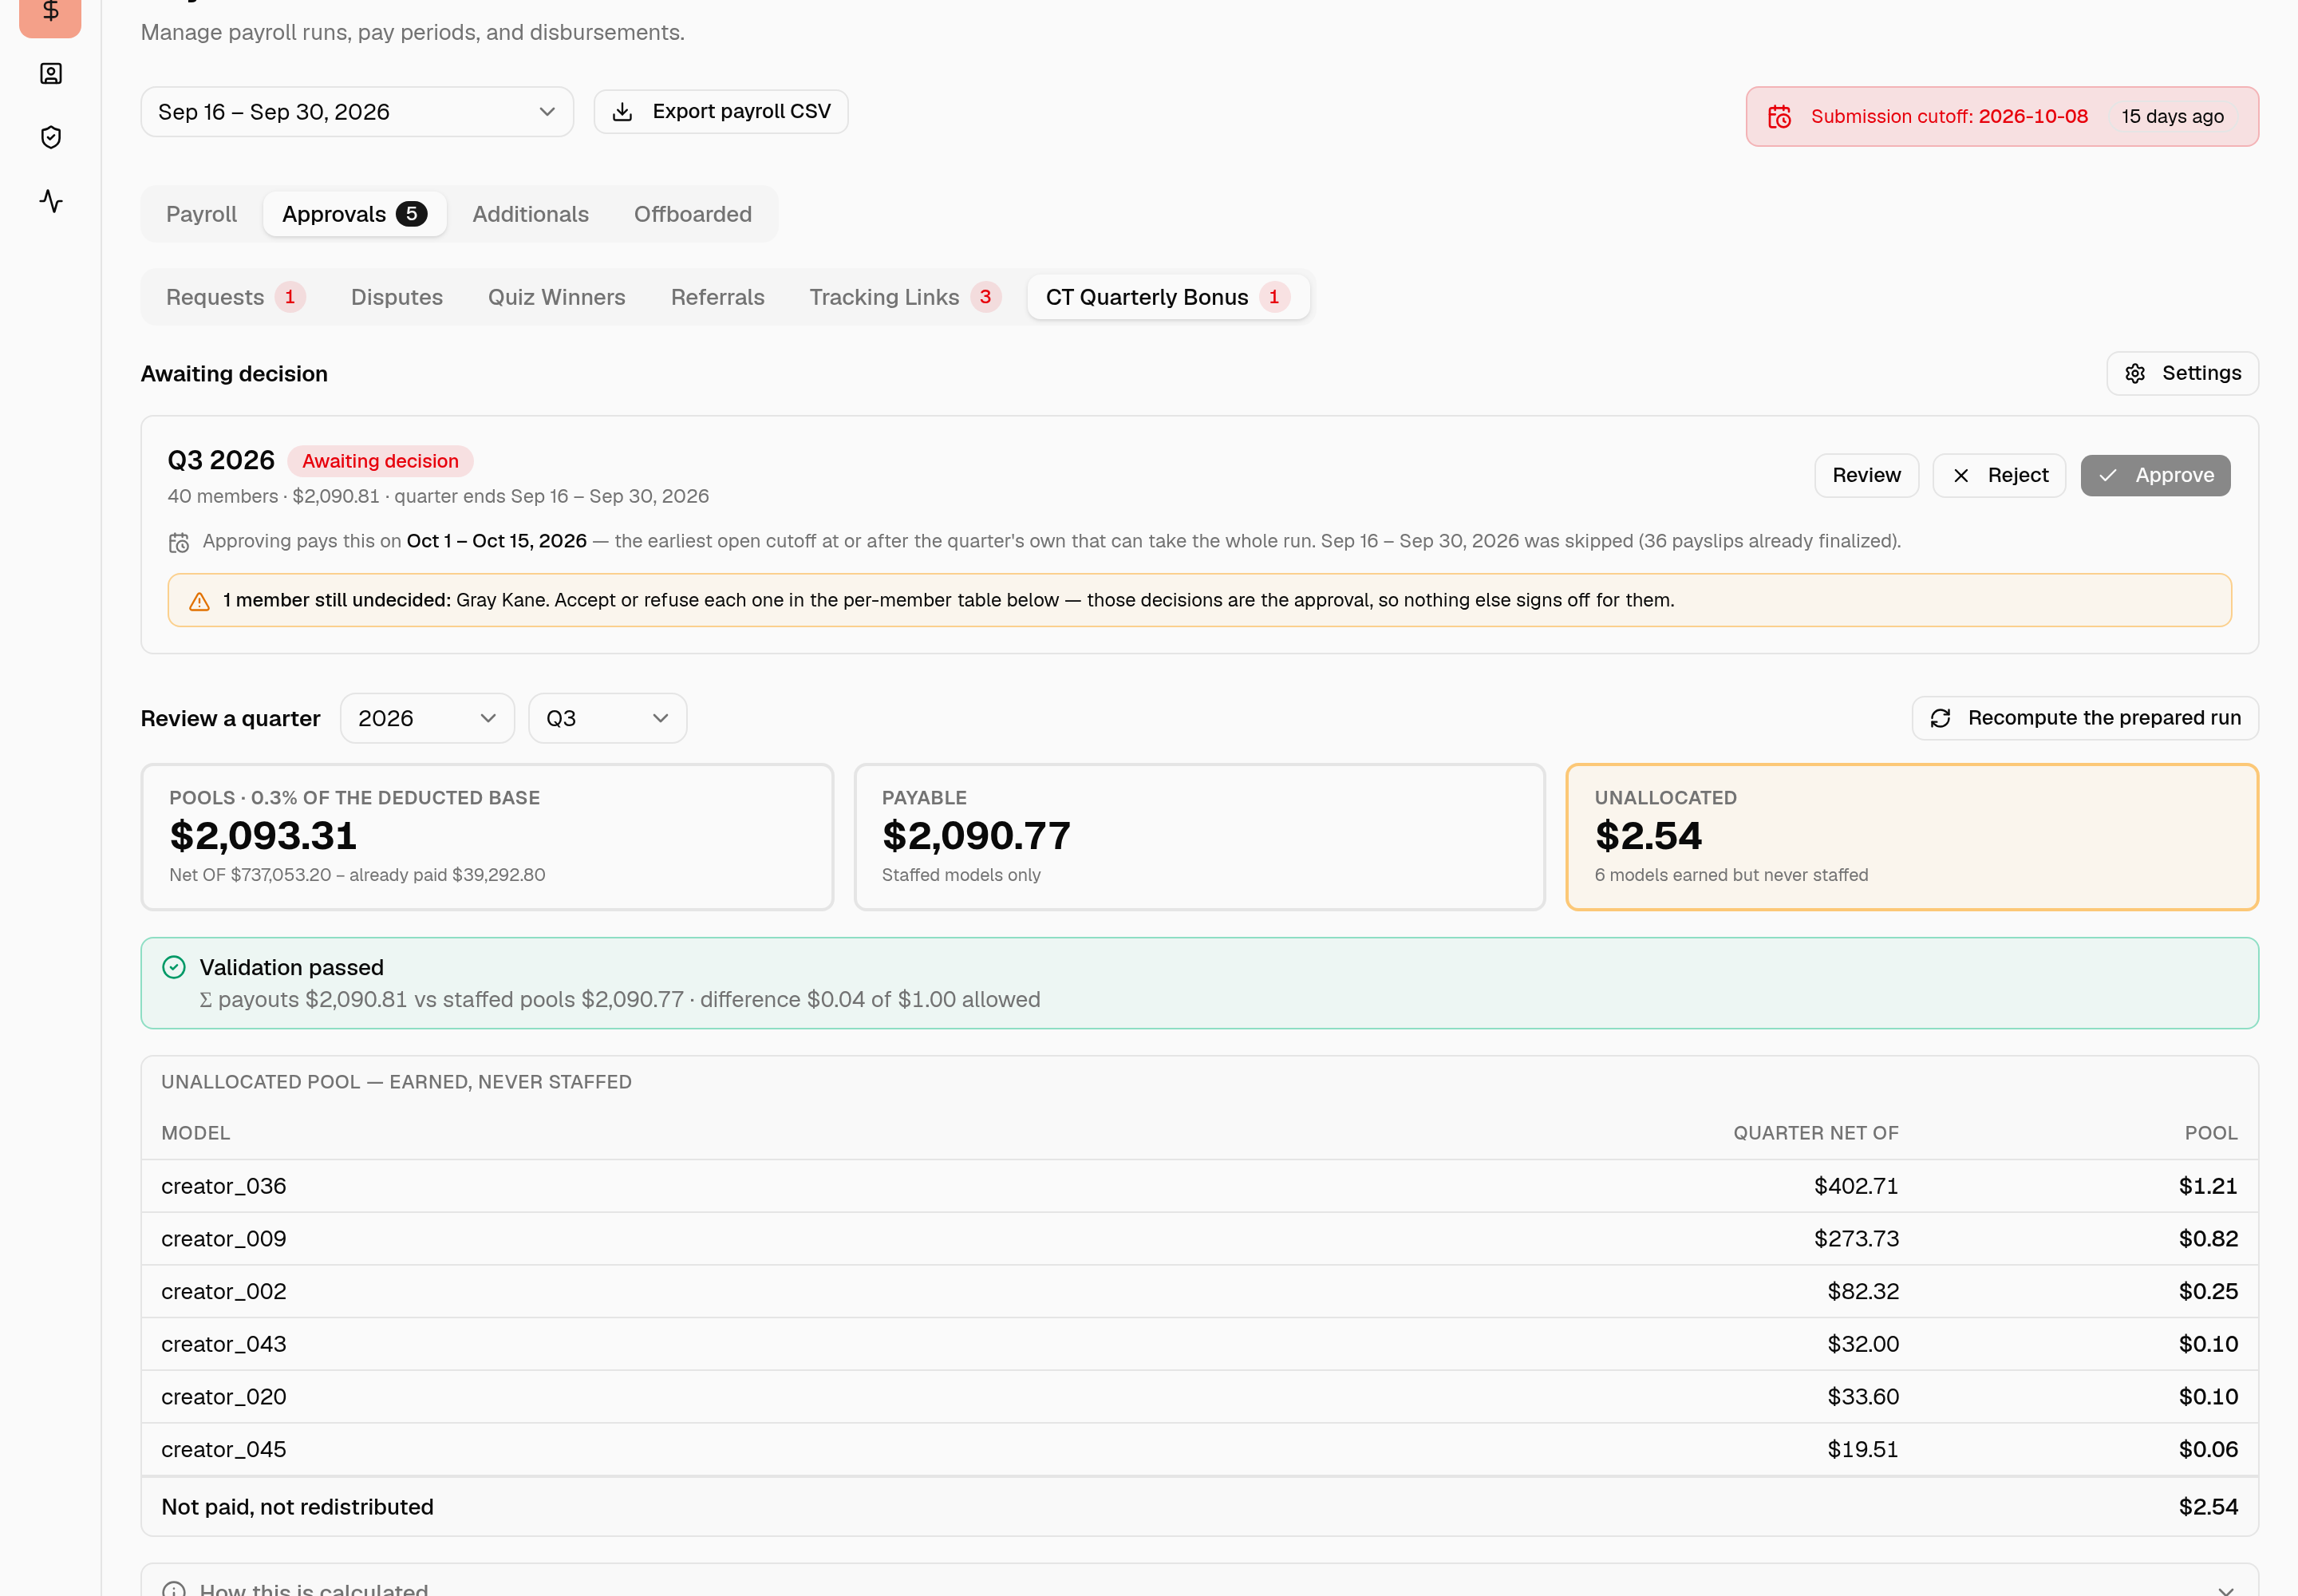Click the Pools $2,093.31 card

coord(487,837)
